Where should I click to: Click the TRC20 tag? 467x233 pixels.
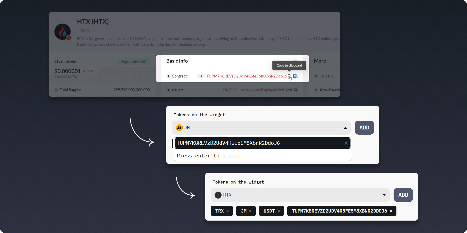pos(85,31)
